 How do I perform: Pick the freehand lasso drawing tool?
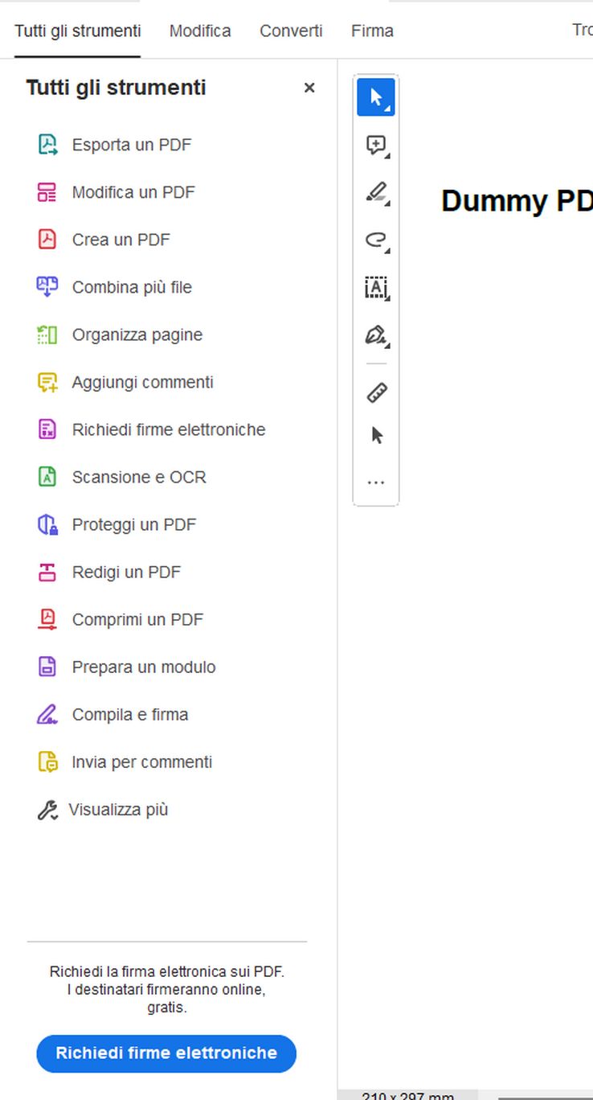point(376,240)
